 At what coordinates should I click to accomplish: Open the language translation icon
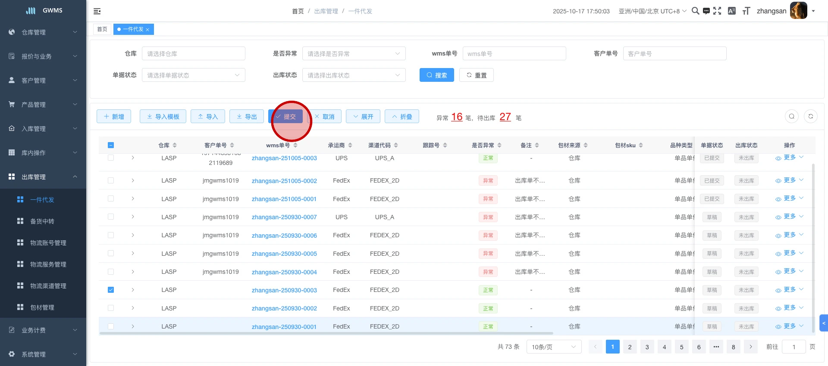tap(732, 11)
